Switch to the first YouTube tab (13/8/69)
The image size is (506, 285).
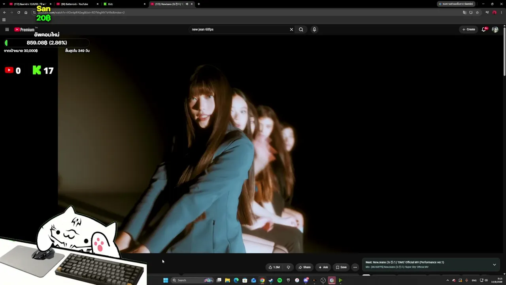pyautogui.click(x=30, y=4)
